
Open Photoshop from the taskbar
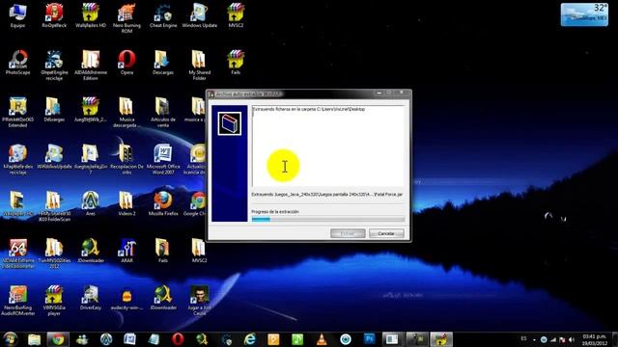click(x=369, y=338)
